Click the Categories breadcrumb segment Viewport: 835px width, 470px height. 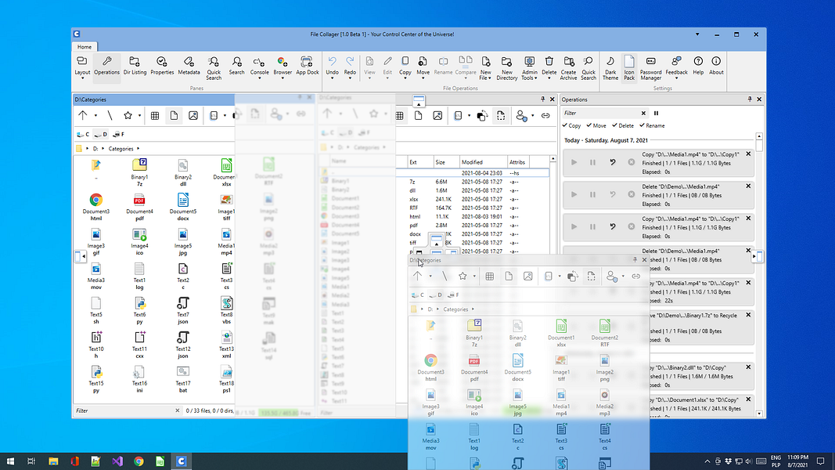pyautogui.click(x=121, y=148)
